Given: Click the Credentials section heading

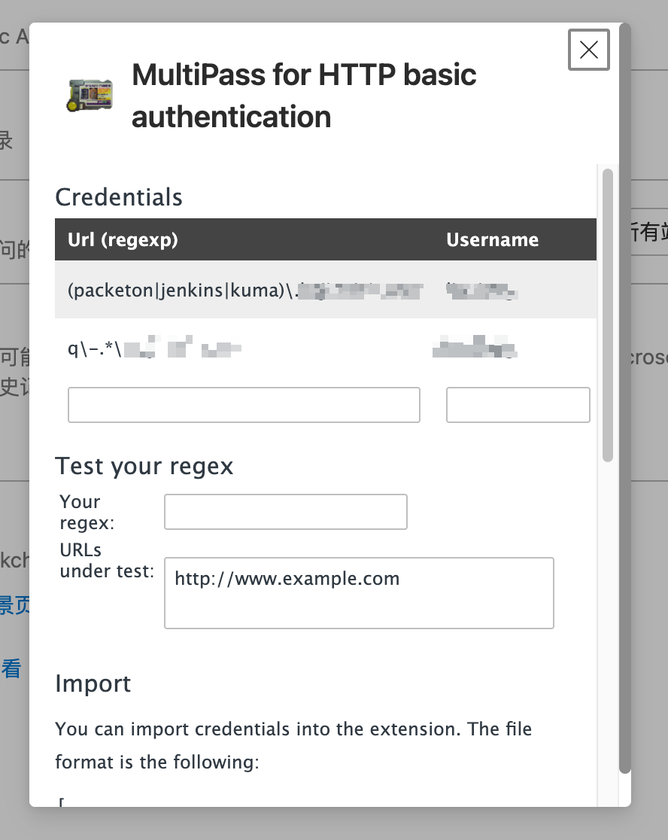Looking at the screenshot, I should point(119,197).
